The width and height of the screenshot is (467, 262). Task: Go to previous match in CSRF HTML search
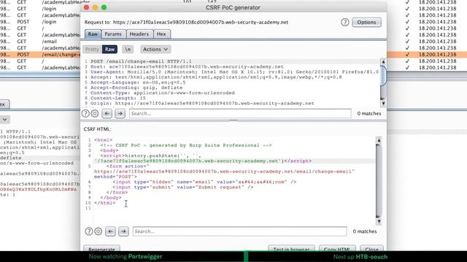(x=110, y=231)
